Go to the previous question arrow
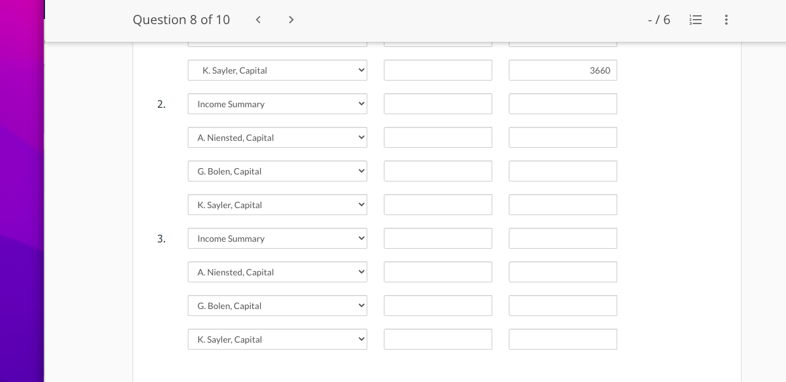The image size is (786, 382). click(258, 20)
